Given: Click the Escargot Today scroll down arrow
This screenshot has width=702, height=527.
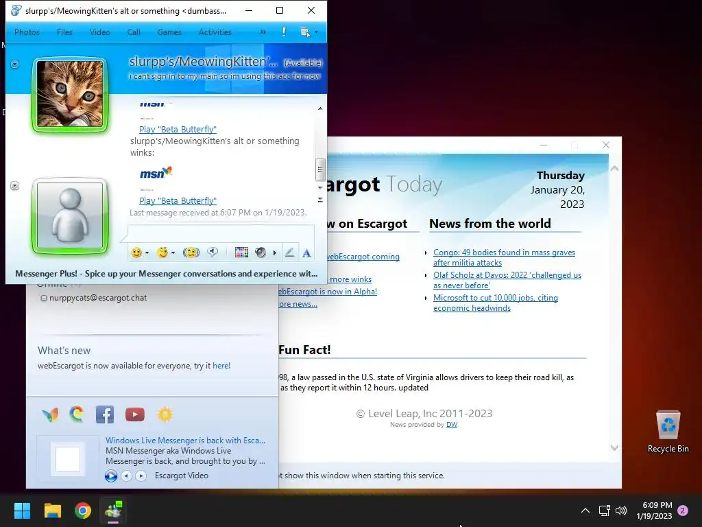Looking at the screenshot, I should pyautogui.click(x=614, y=447).
